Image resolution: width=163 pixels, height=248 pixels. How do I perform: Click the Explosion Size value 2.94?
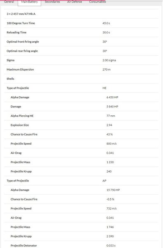coord(109,125)
